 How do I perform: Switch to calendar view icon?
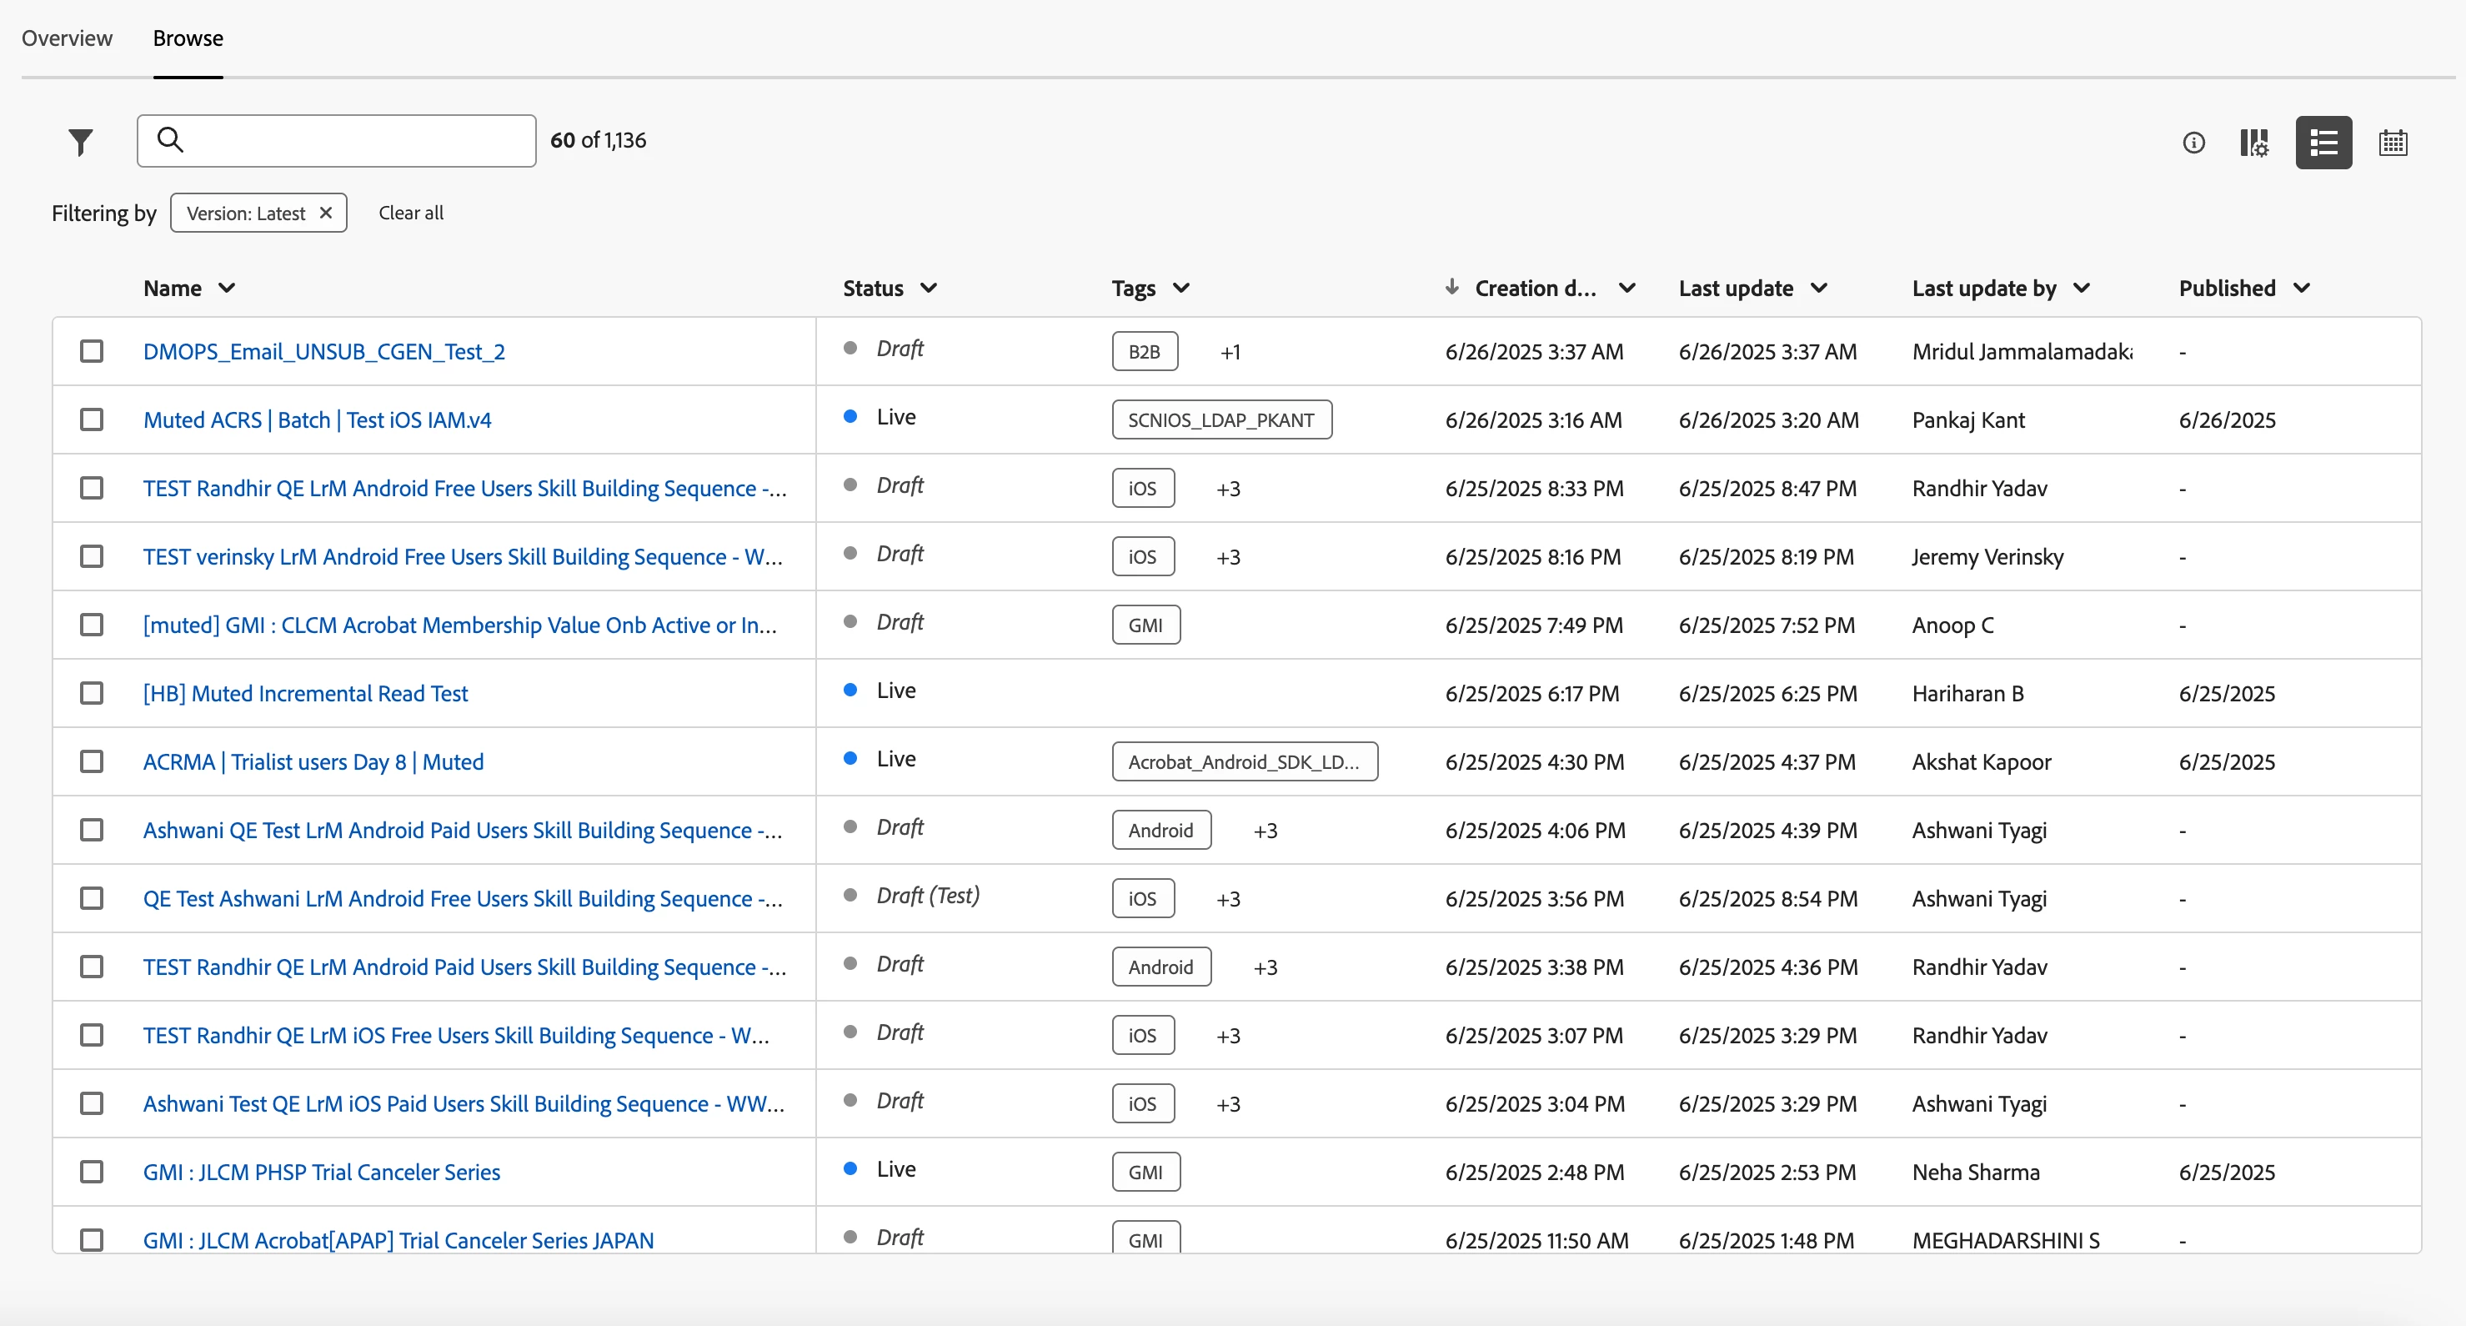(x=2393, y=143)
